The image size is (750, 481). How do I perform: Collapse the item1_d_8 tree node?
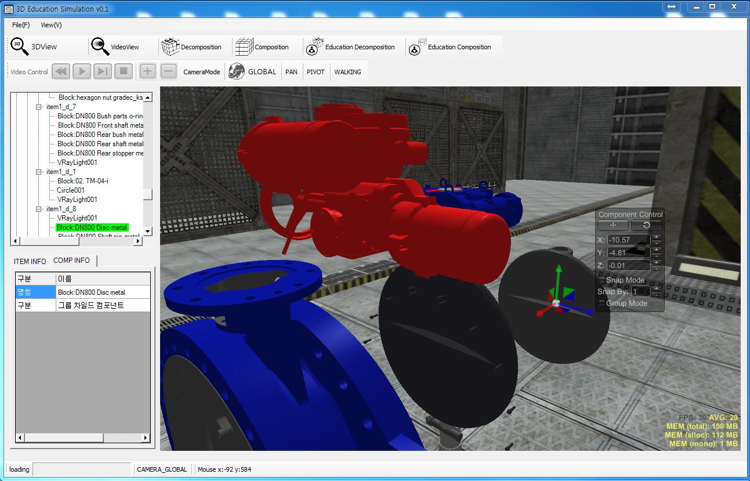[x=39, y=209]
